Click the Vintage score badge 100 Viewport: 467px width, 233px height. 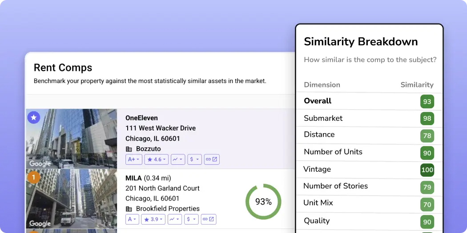coord(427,170)
